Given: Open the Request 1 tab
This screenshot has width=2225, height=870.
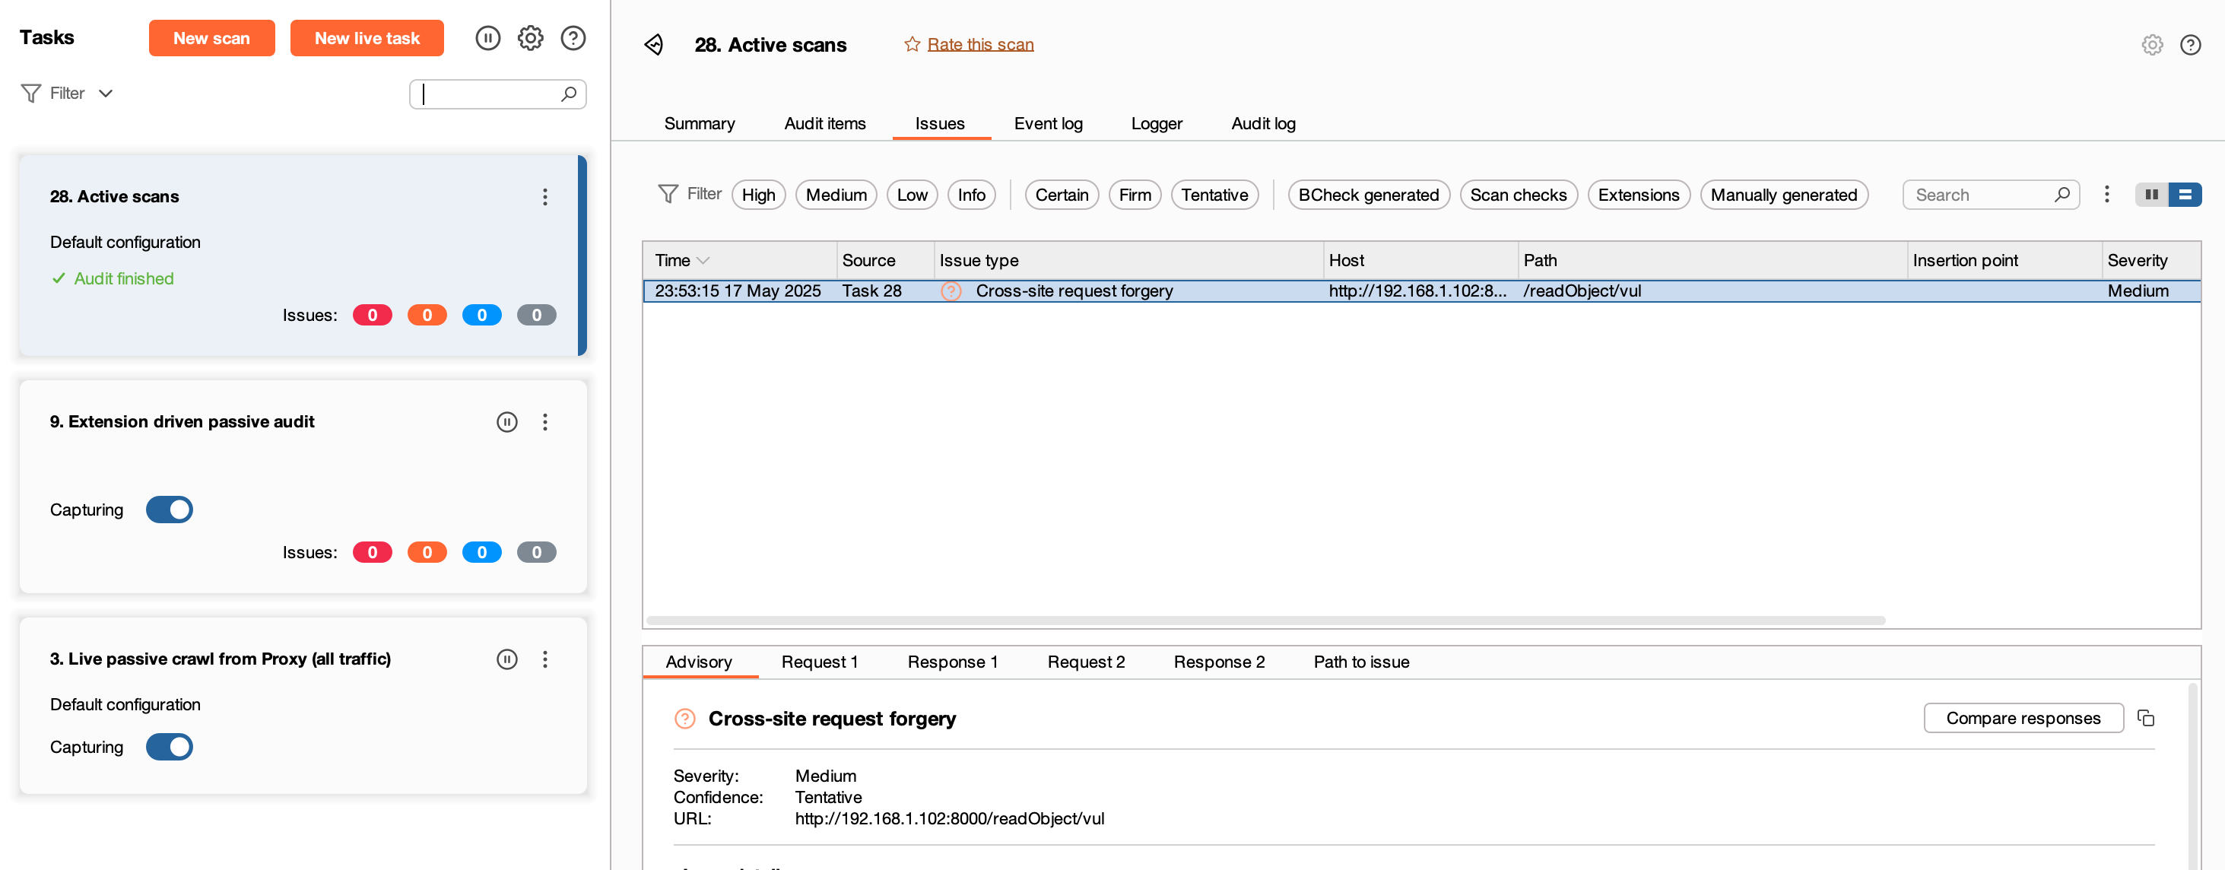Looking at the screenshot, I should [820, 662].
